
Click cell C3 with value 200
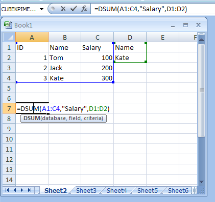click(98, 68)
